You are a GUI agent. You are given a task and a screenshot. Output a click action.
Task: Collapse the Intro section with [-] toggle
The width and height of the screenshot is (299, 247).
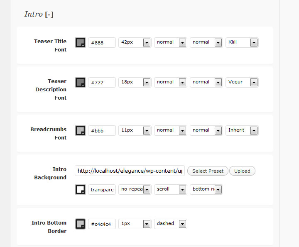(x=49, y=15)
